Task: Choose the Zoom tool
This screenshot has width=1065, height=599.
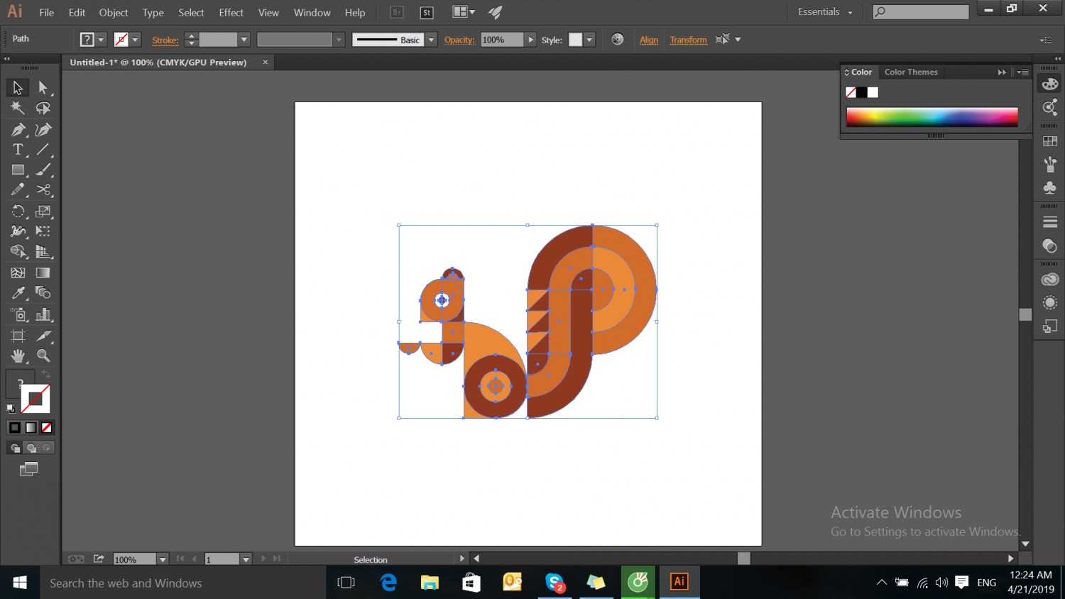Action: click(43, 356)
